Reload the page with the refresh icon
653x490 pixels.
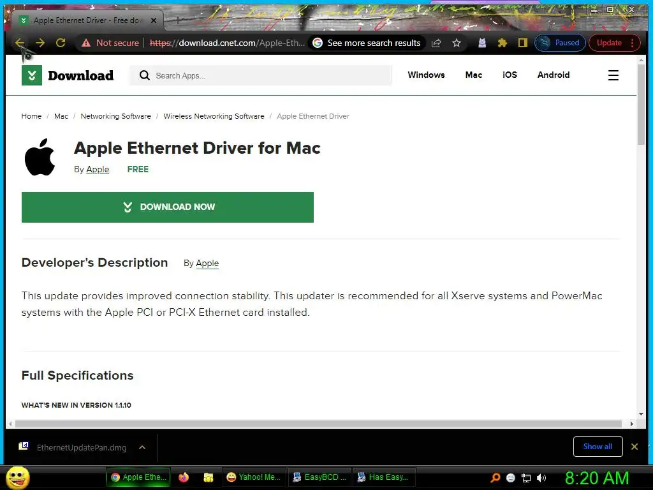tap(61, 43)
